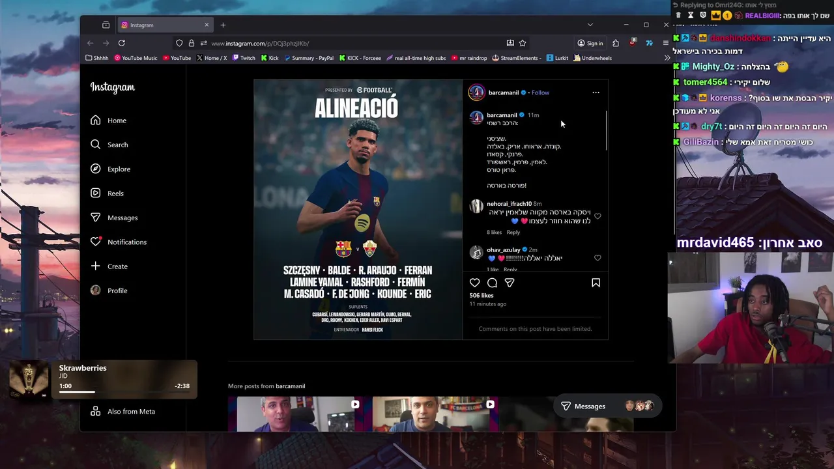Open post options three-dot menu
Viewport: 834px width, 469px height.
[x=596, y=92]
